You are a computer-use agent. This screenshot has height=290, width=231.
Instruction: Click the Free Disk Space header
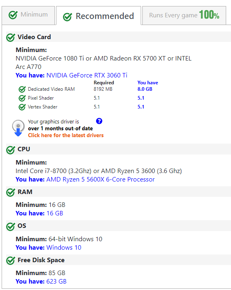coord(119,260)
